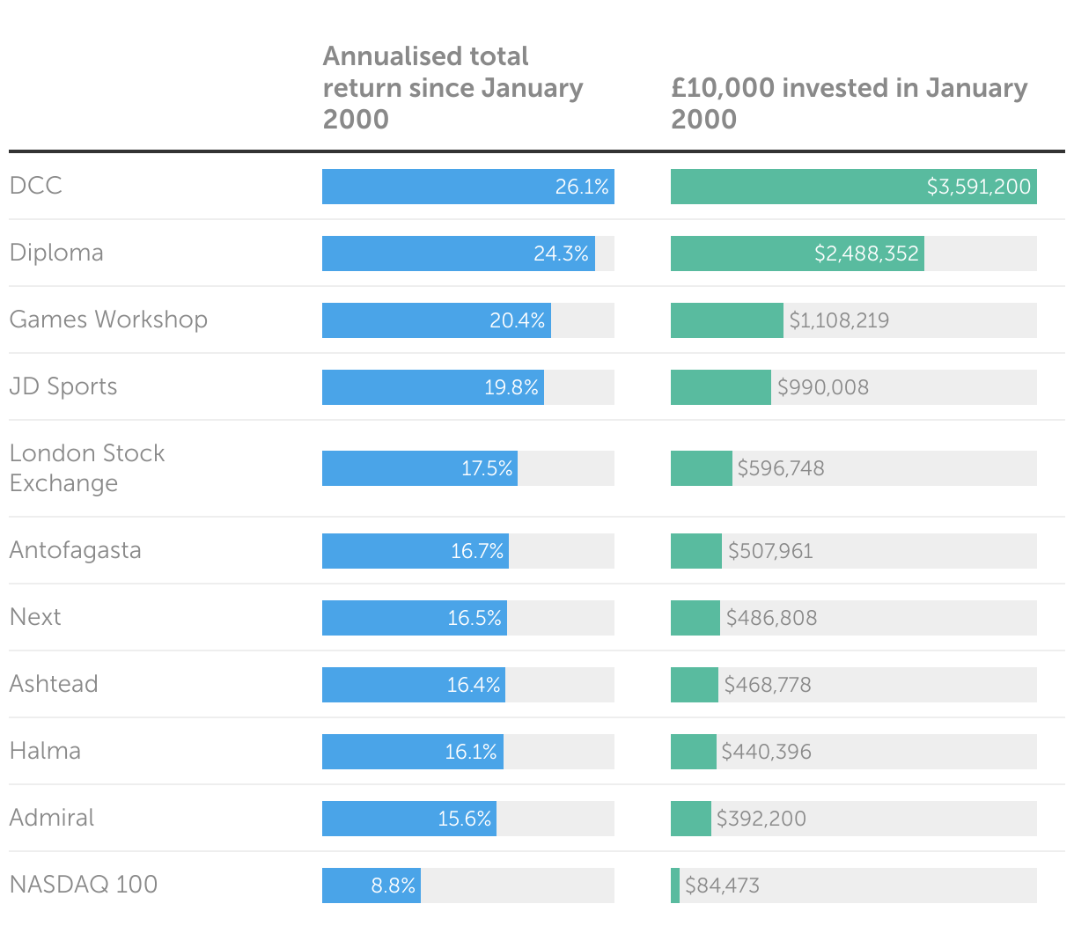Click DCC's 26.1% blue return bar
1074x926 pixels.
[467, 187]
